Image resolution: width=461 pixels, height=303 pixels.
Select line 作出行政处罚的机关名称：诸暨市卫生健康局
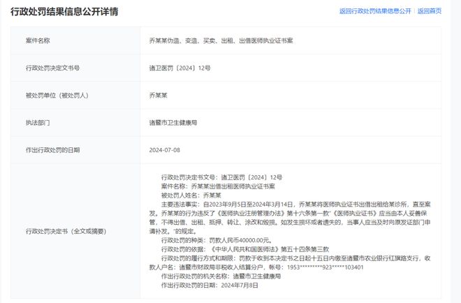[x=221, y=276]
